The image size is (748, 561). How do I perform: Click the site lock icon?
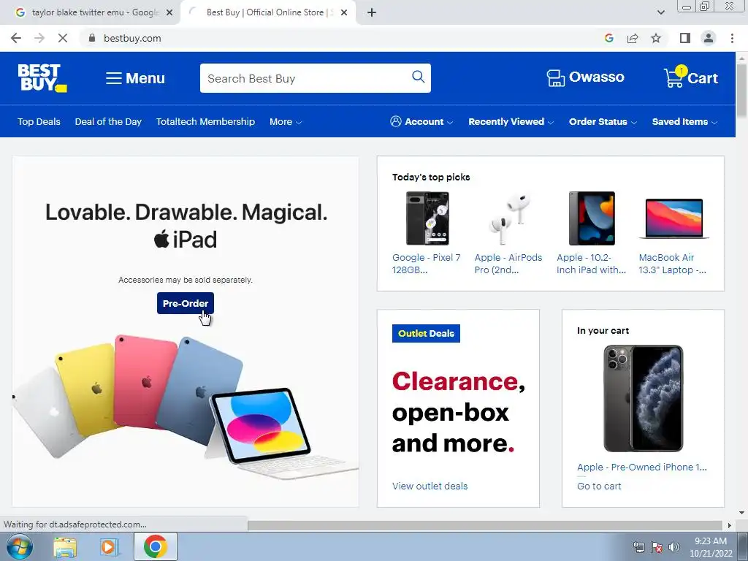click(92, 38)
